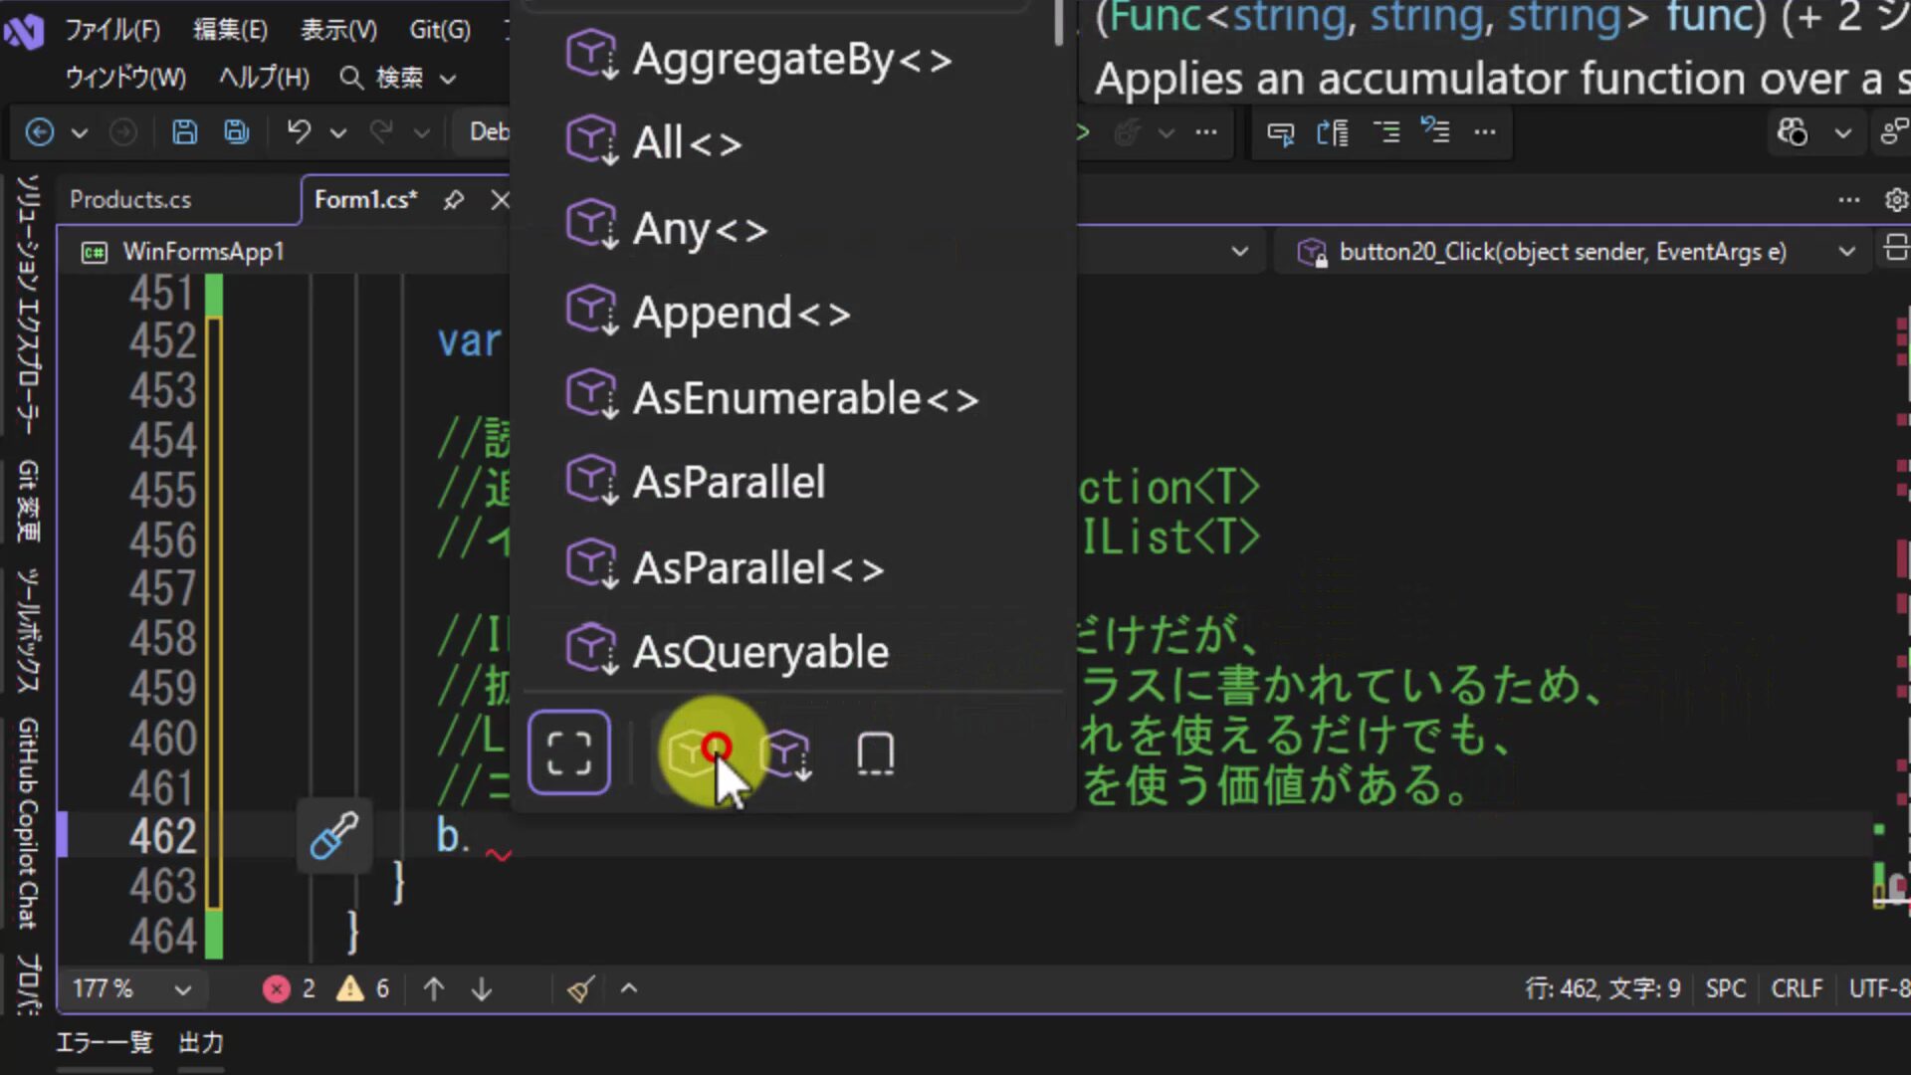Toggle the extension methods filter in IntelliSense
Viewport: 1911px width, 1075px height.
point(788,754)
